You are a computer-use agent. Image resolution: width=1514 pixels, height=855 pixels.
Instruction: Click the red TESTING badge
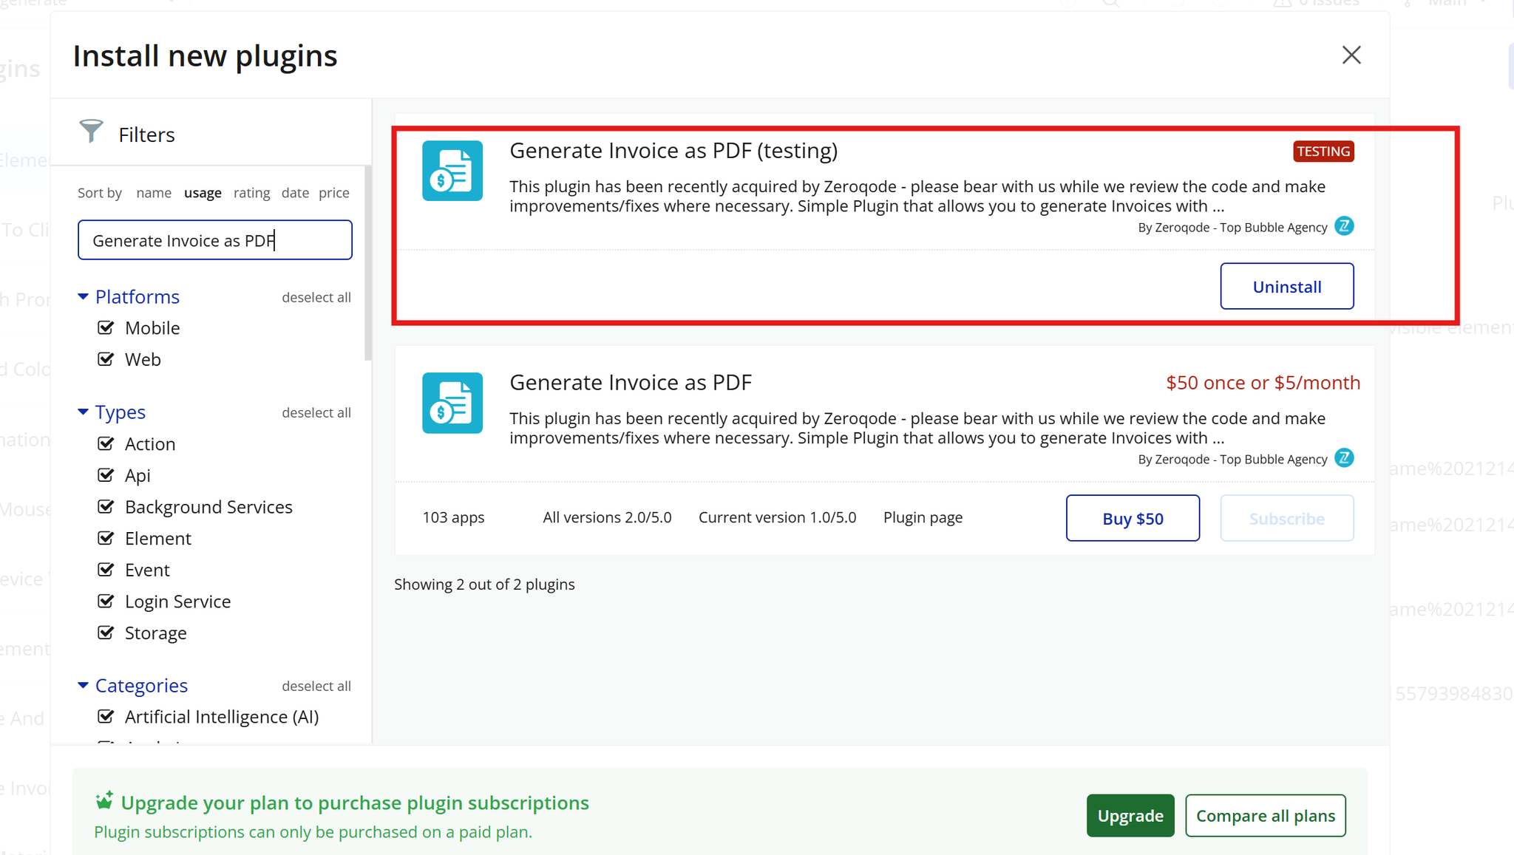[x=1323, y=151]
